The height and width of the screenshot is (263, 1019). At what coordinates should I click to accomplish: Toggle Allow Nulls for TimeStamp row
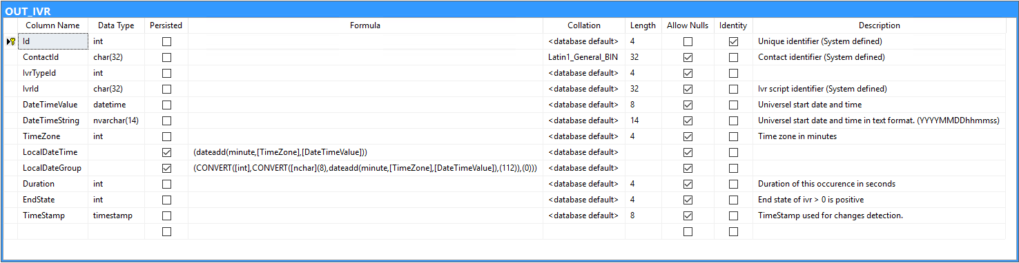click(x=688, y=215)
